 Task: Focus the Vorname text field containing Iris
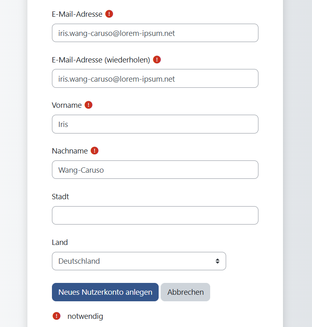(155, 124)
